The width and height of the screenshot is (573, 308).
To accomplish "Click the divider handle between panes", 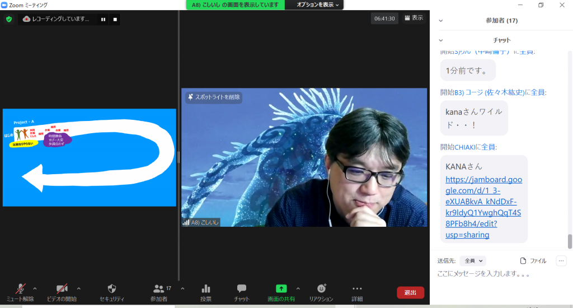I will point(179,157).
